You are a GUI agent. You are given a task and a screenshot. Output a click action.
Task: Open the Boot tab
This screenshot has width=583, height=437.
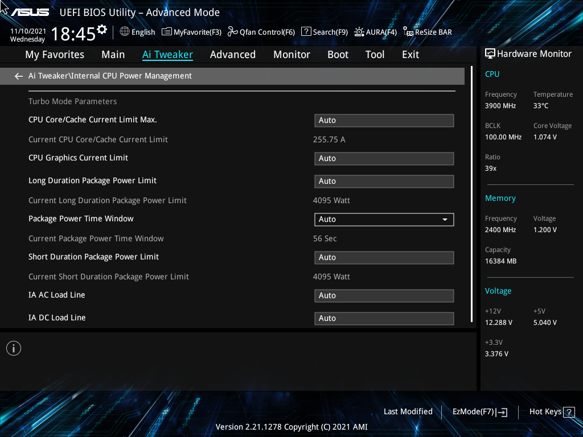click(338, 55)
